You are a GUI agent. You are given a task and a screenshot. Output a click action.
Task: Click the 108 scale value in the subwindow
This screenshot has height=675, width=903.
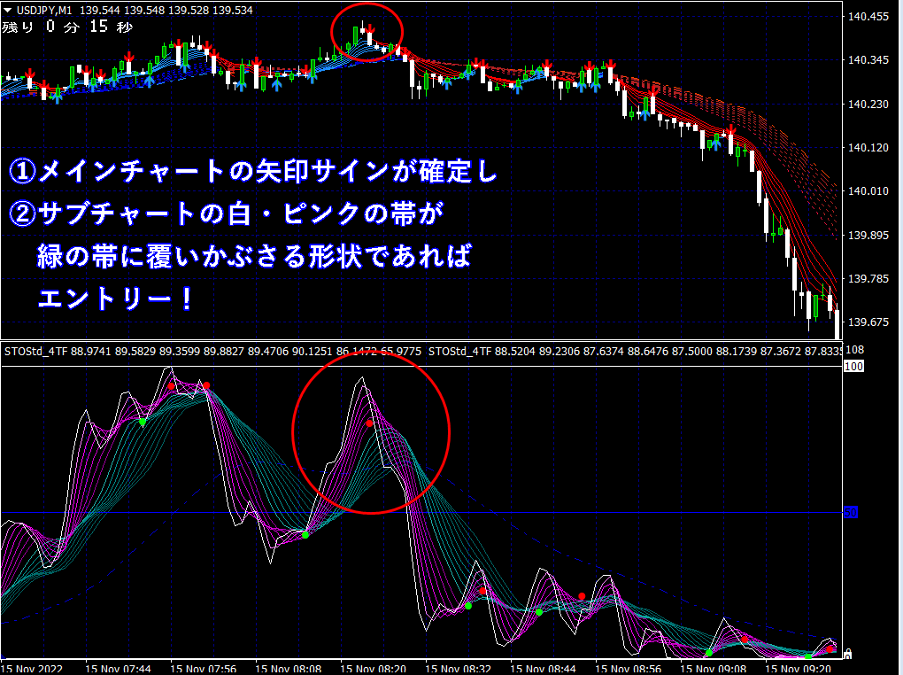(854, 349)
